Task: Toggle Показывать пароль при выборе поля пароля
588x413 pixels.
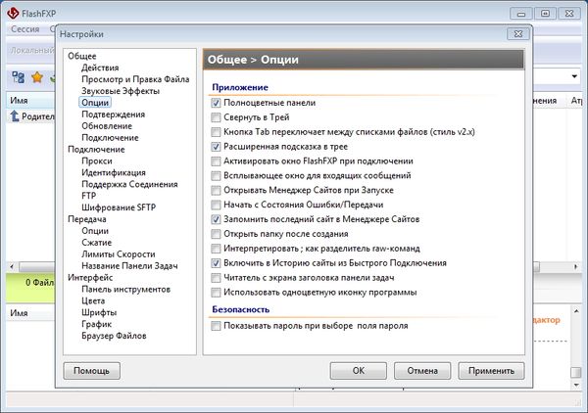Action: 216,326
